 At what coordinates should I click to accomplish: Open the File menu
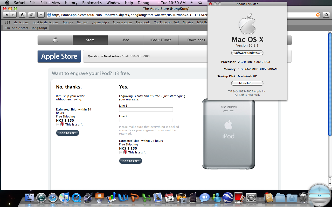pyautogui.click(x=33, y=3)
